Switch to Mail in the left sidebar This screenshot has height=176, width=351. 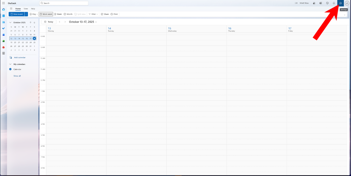click(4, 9)
